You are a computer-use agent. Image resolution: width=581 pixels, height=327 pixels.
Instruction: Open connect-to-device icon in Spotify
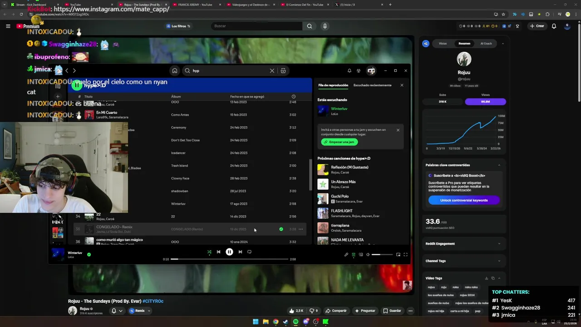(361, 255)
